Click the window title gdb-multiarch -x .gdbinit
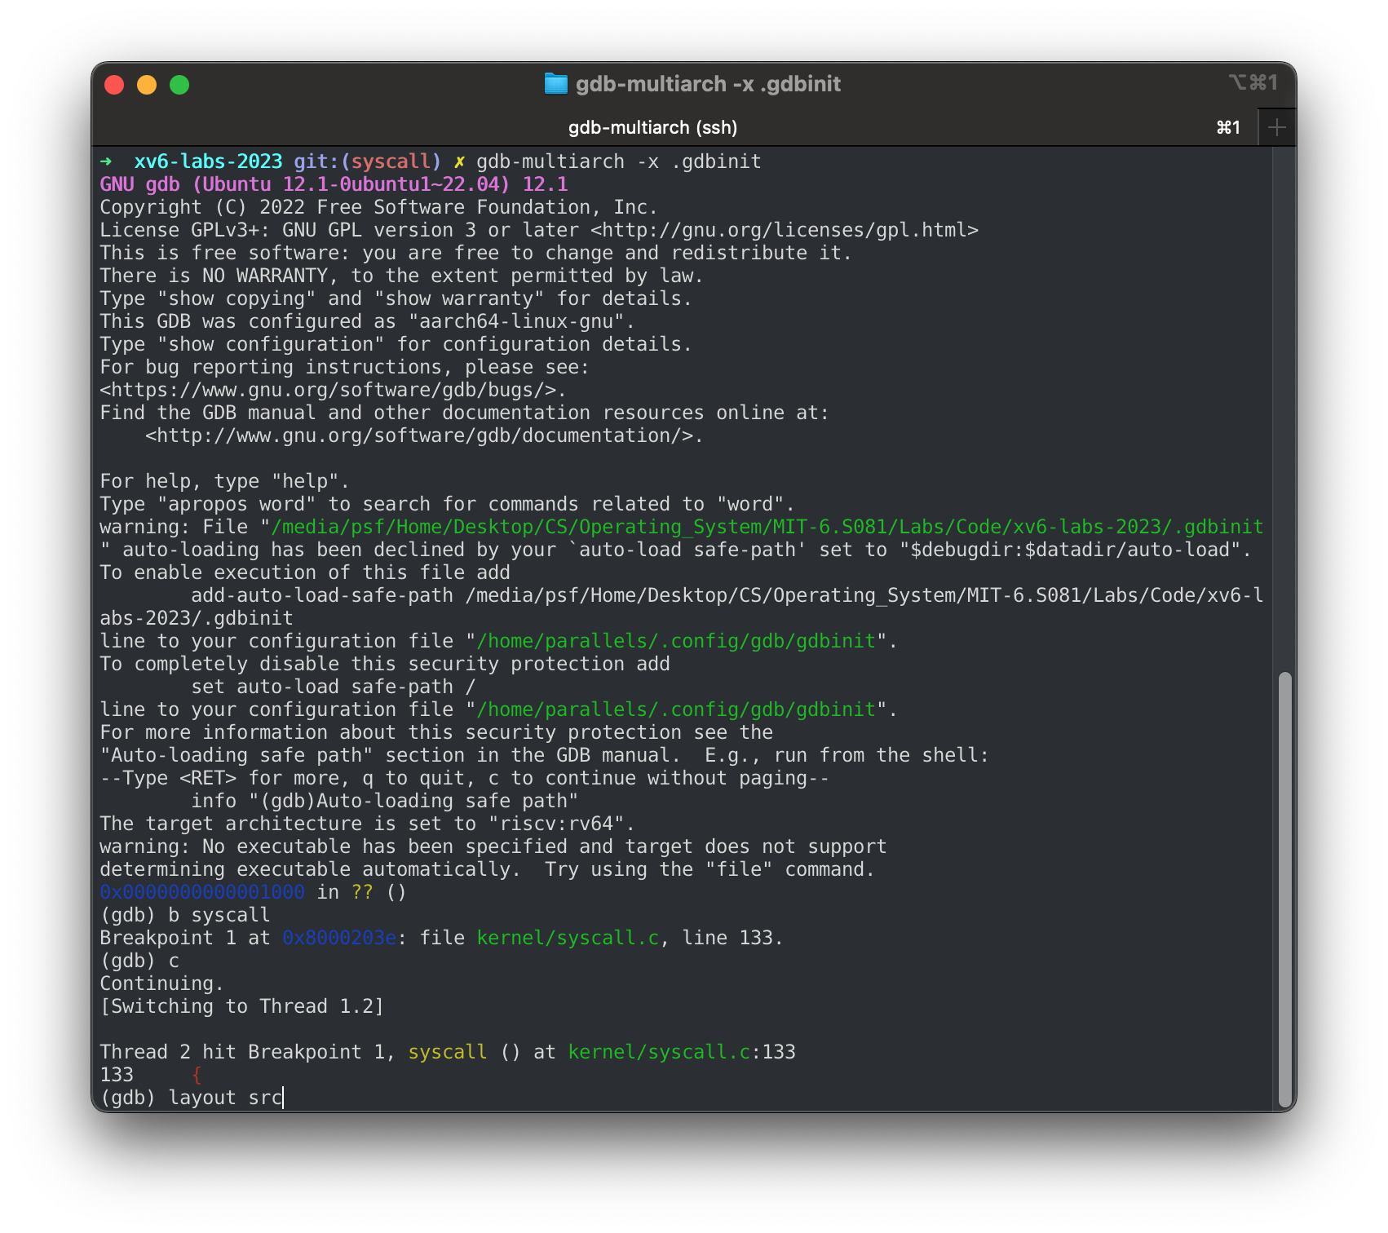Image resolution: width=1388 pixels, height=1233 pixels. click(709, 84)
